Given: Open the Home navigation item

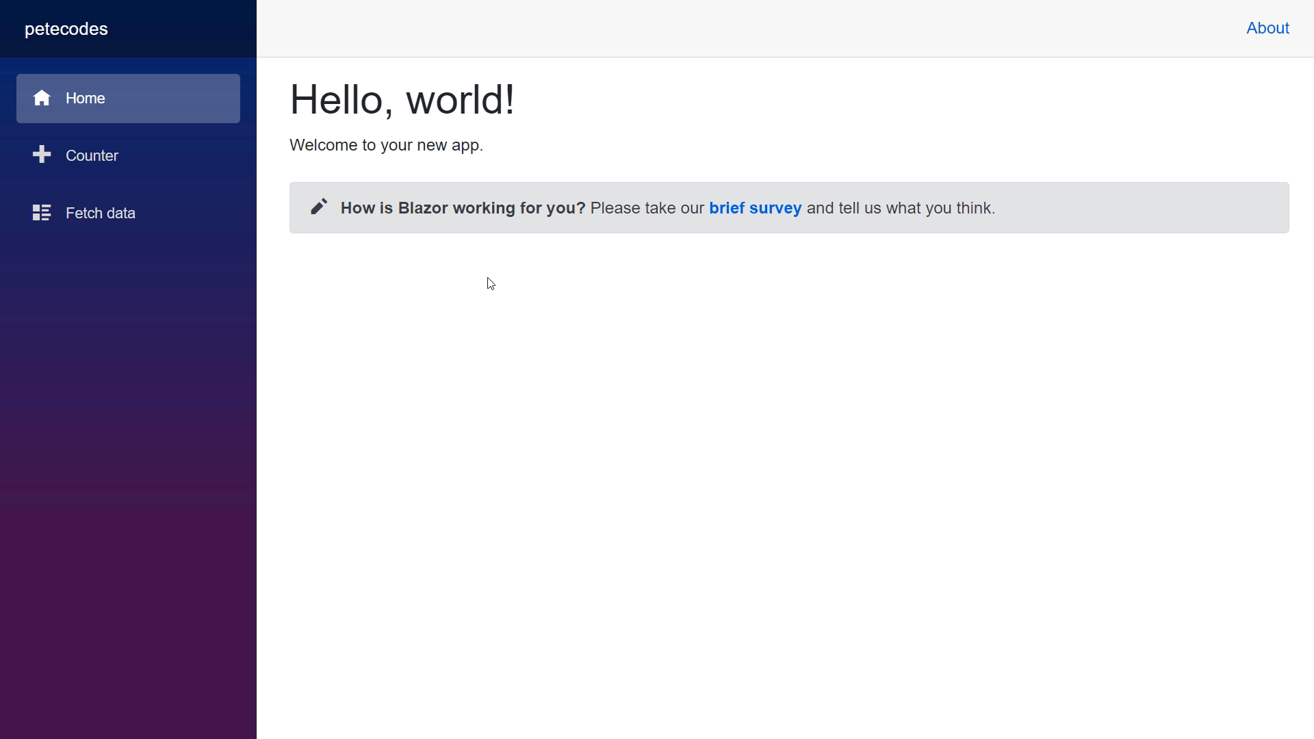Looking at the screenshot, I should [x=128, y=99].
